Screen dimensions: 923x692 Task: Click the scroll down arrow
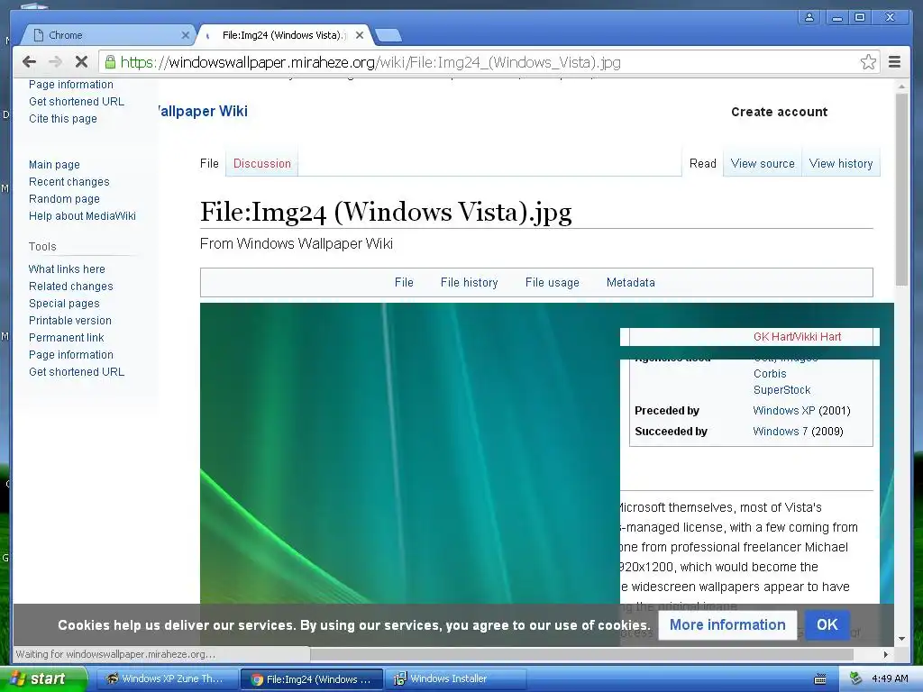(901, 639)
